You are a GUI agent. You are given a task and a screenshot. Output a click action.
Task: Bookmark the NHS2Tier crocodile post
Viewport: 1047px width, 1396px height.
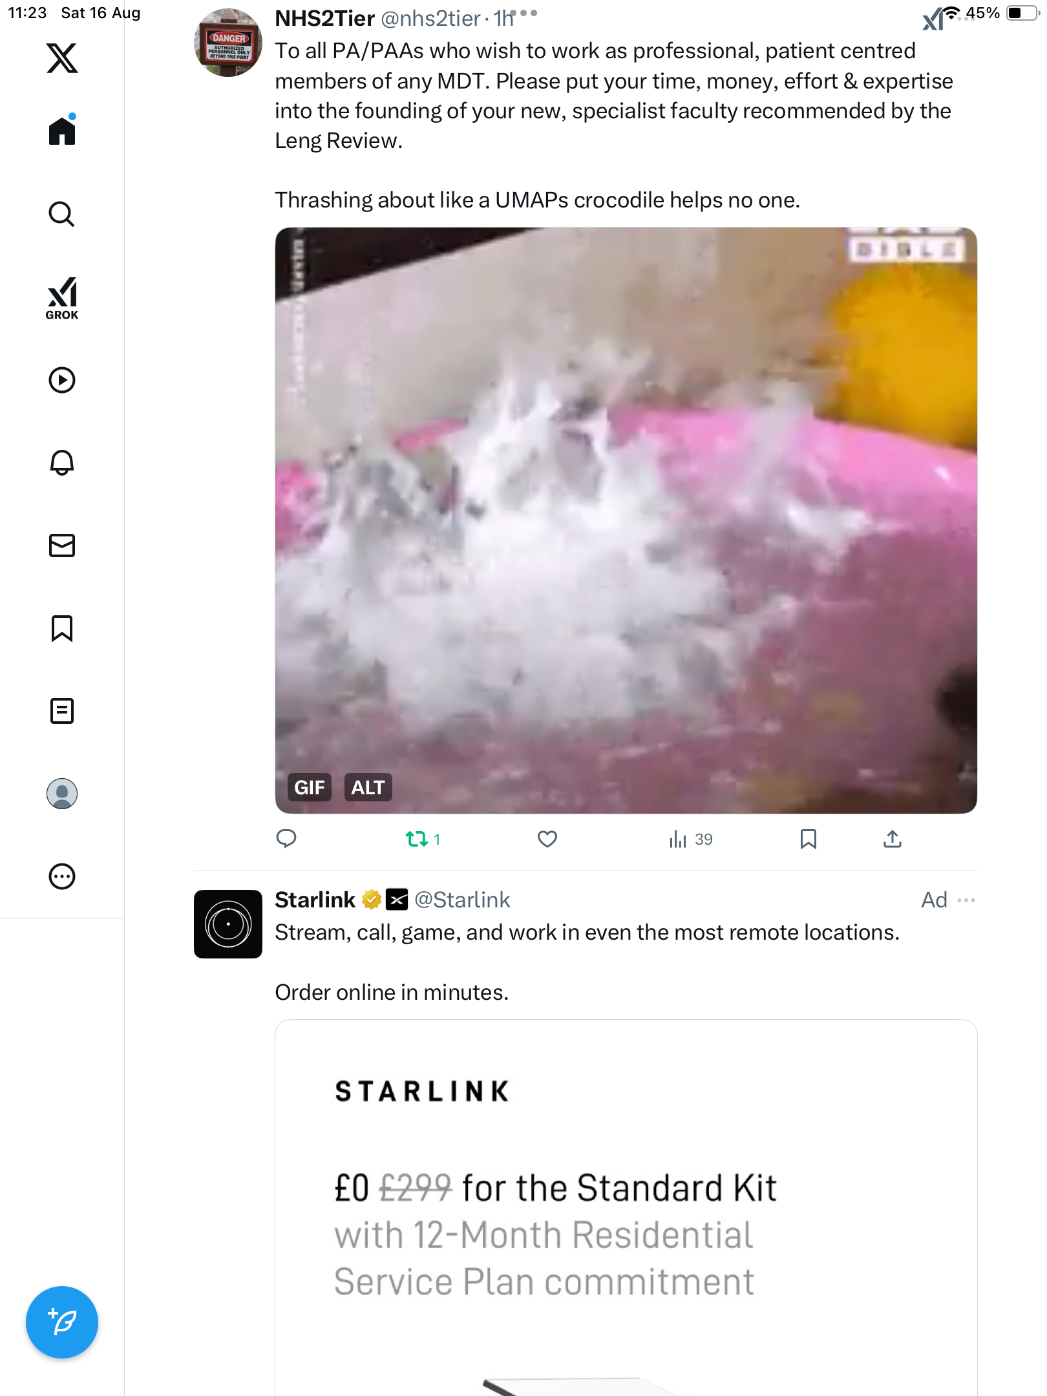click(x=808, y=839)
